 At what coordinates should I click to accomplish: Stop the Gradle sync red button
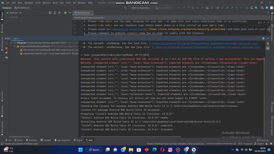[x=6, y=48]
